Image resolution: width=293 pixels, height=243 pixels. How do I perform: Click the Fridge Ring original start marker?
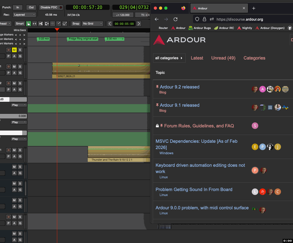pos(83,39)
